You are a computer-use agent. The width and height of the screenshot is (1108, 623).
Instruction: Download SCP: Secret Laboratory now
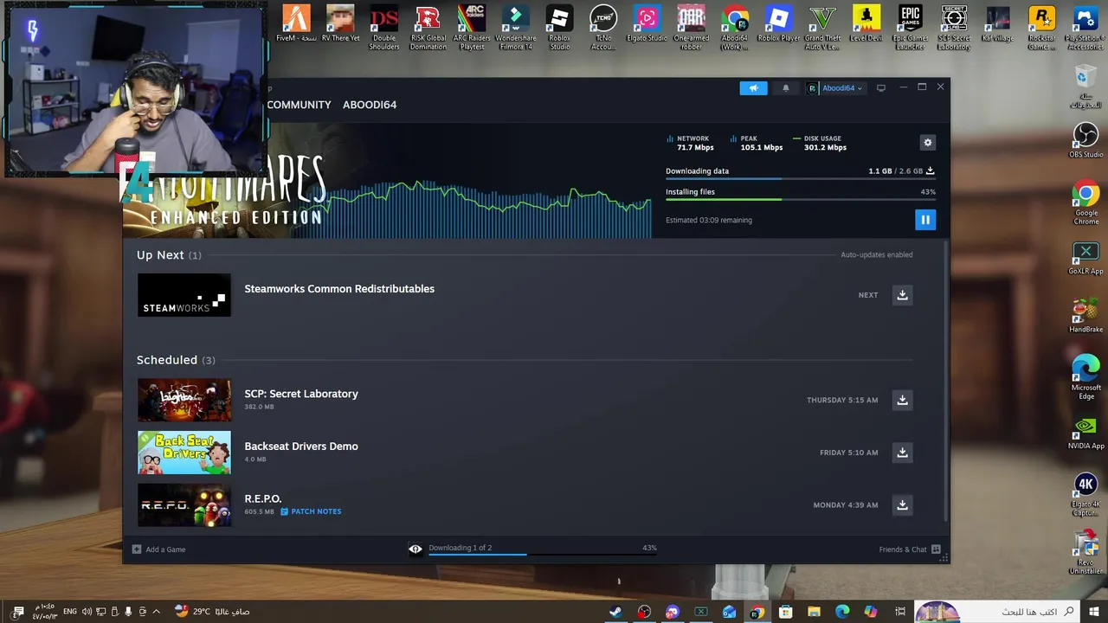pos(902,400)
